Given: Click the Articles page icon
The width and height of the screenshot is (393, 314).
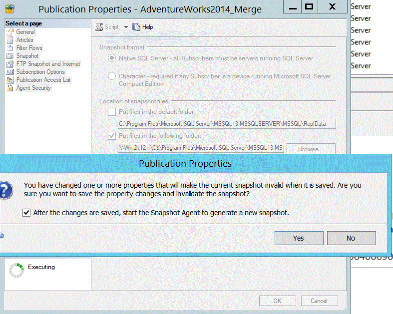Looking at the screenshot, I should 10,40.
